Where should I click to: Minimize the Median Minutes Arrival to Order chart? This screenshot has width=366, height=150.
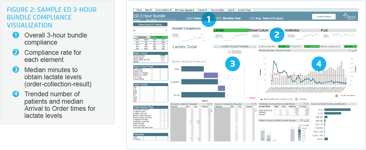(x=352, y=51)
